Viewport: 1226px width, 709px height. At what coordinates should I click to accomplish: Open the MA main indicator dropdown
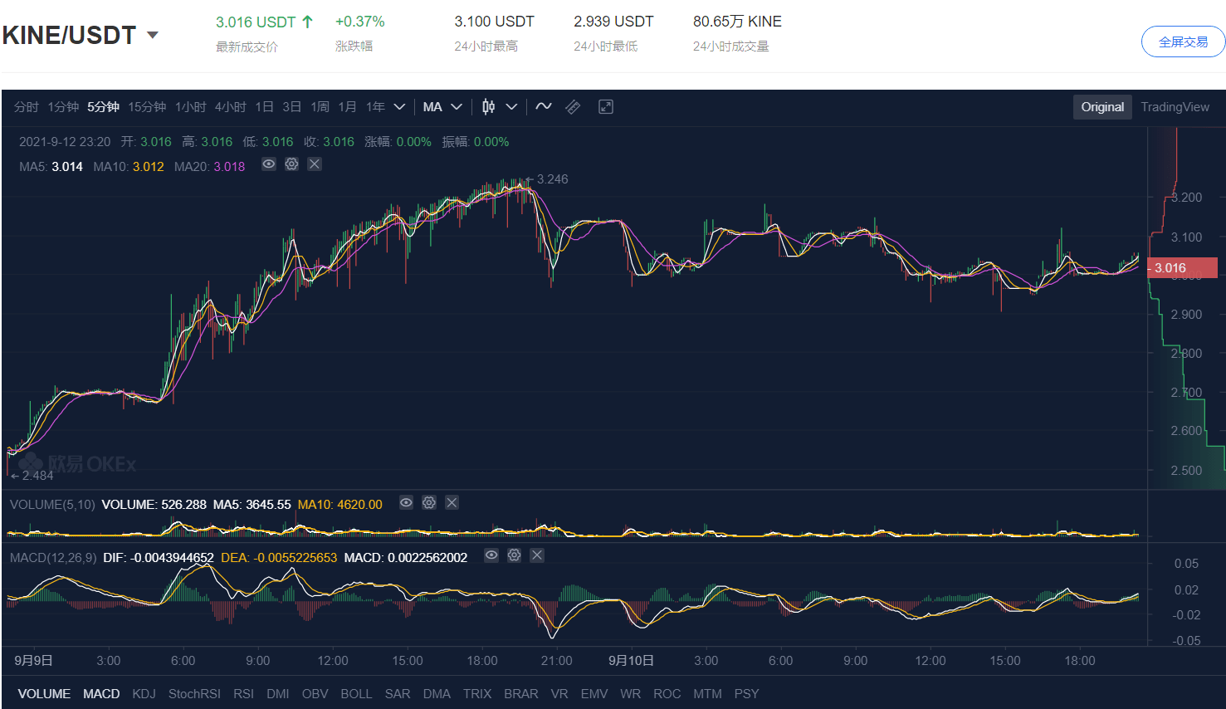[442, 107]
